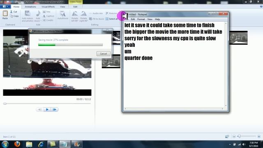Click the Add music note icon
The height and width of the screenshot is (148, 263).
[38, 14]
